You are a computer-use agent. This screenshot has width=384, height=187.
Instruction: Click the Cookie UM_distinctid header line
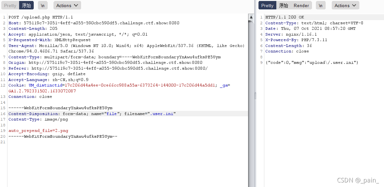click(119, 86)
